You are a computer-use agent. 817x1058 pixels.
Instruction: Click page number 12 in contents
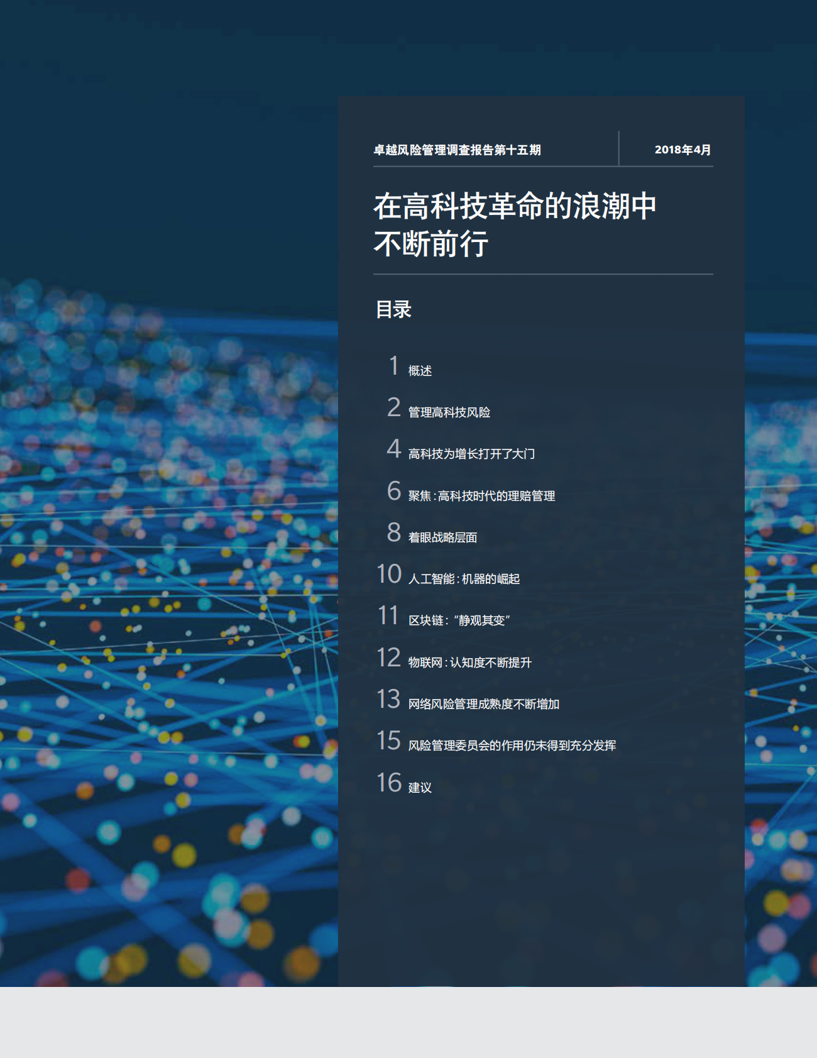click(x=389, y=658)
